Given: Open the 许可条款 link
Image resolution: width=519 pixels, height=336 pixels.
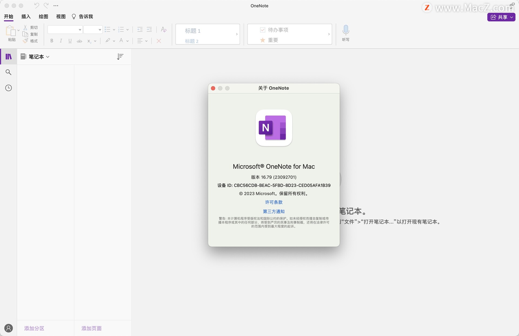Looking at the screenshot, I should [x=274, y=202].
